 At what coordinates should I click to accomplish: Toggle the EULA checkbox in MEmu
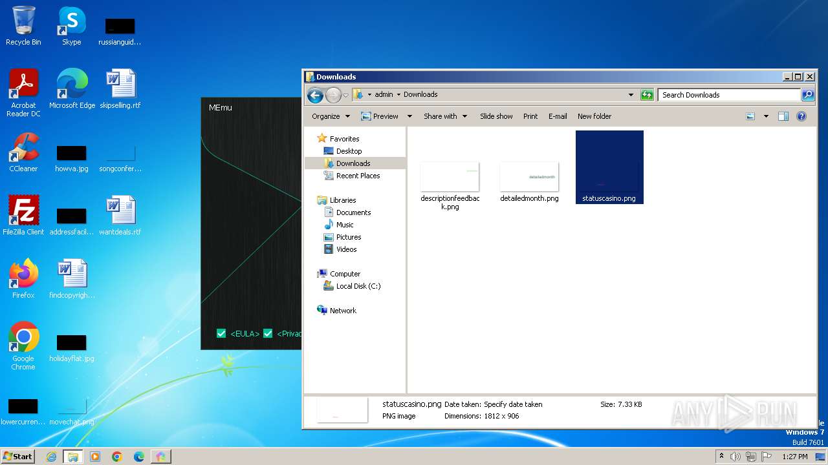point(221,333)
